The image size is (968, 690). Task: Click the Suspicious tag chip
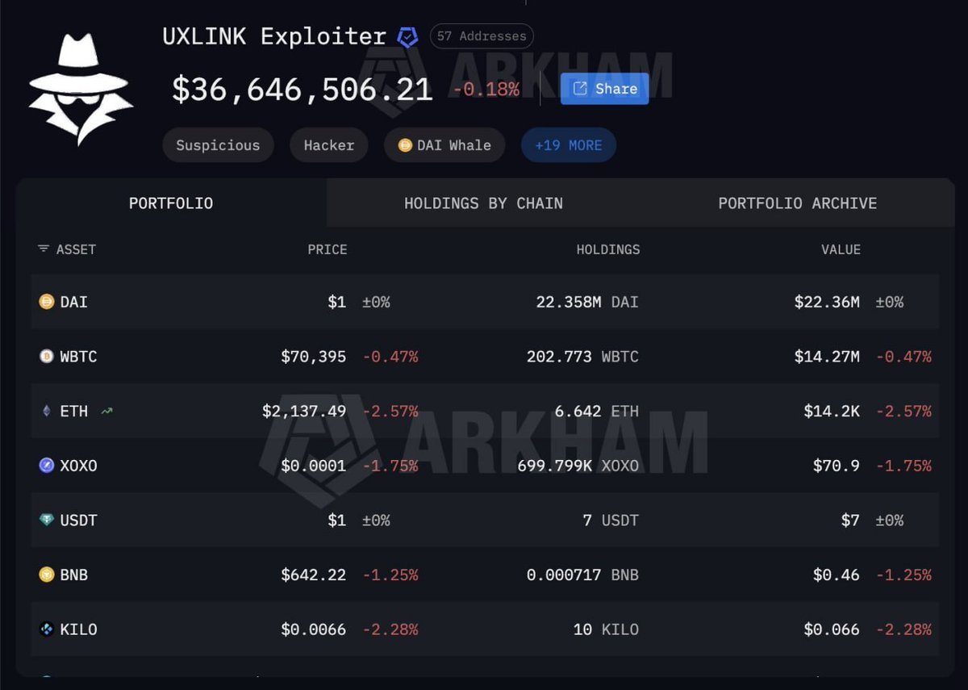218,144
